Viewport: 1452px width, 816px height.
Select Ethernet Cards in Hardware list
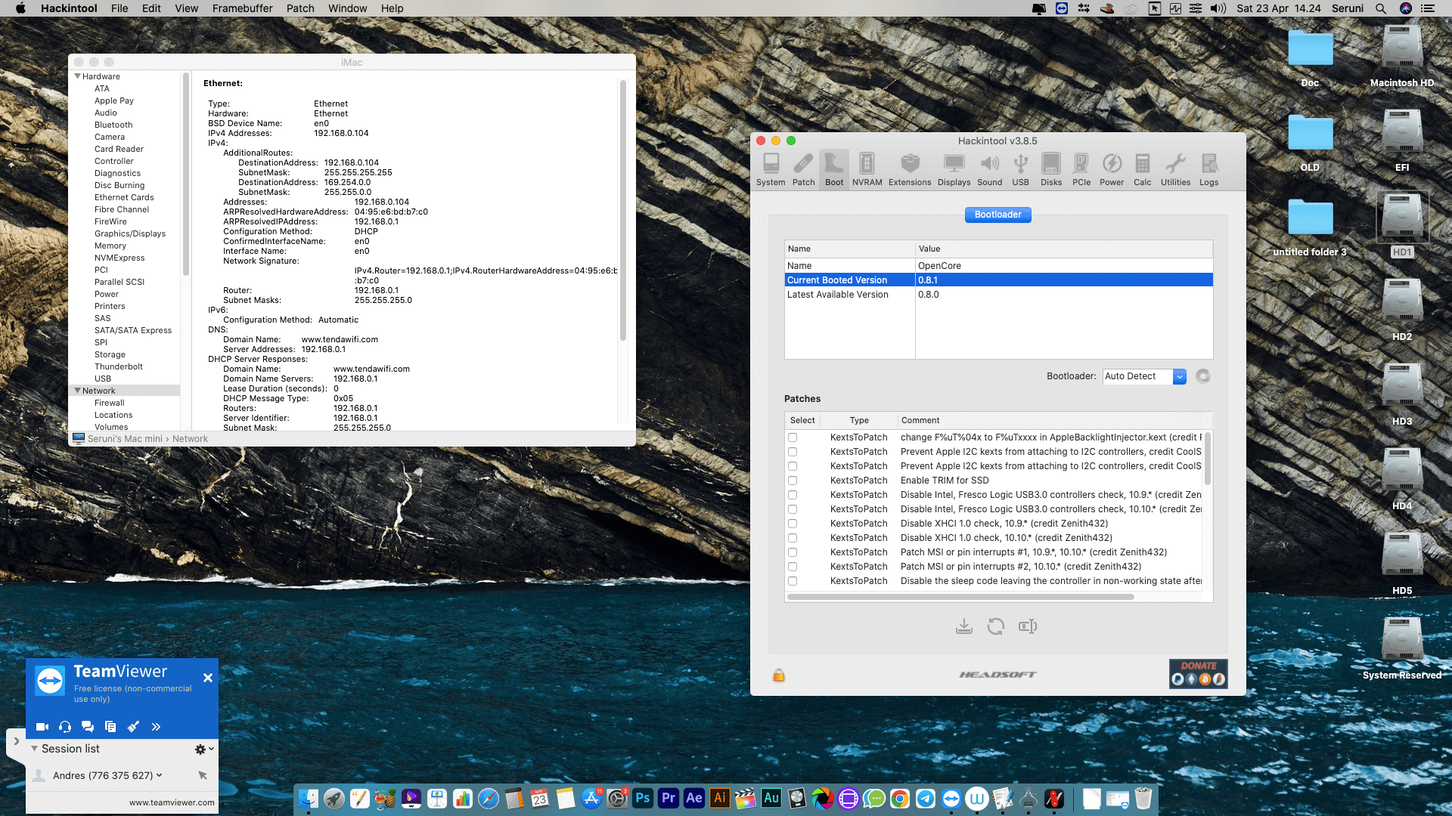124,197
